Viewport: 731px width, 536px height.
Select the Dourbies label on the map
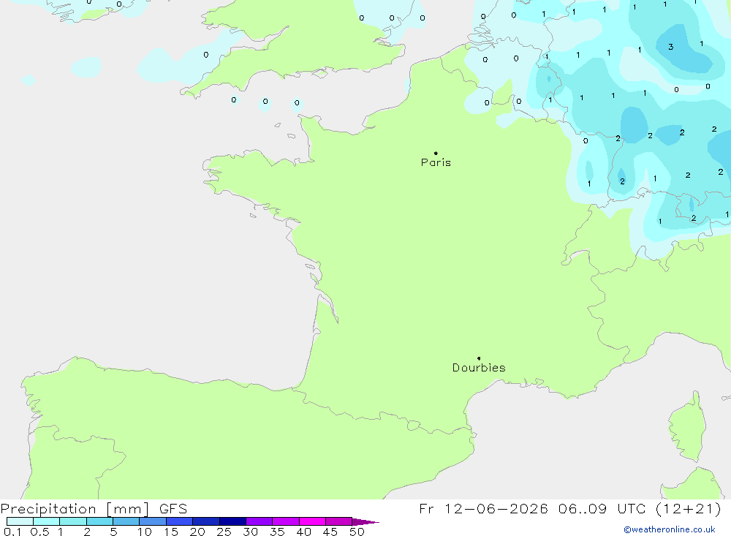point(479,368)
